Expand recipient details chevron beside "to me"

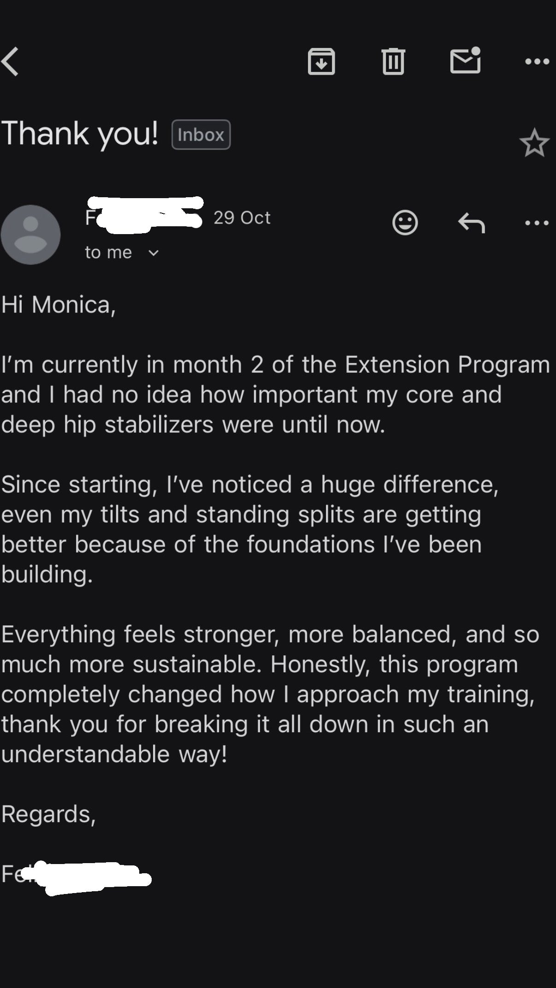[x=154, y=253]
